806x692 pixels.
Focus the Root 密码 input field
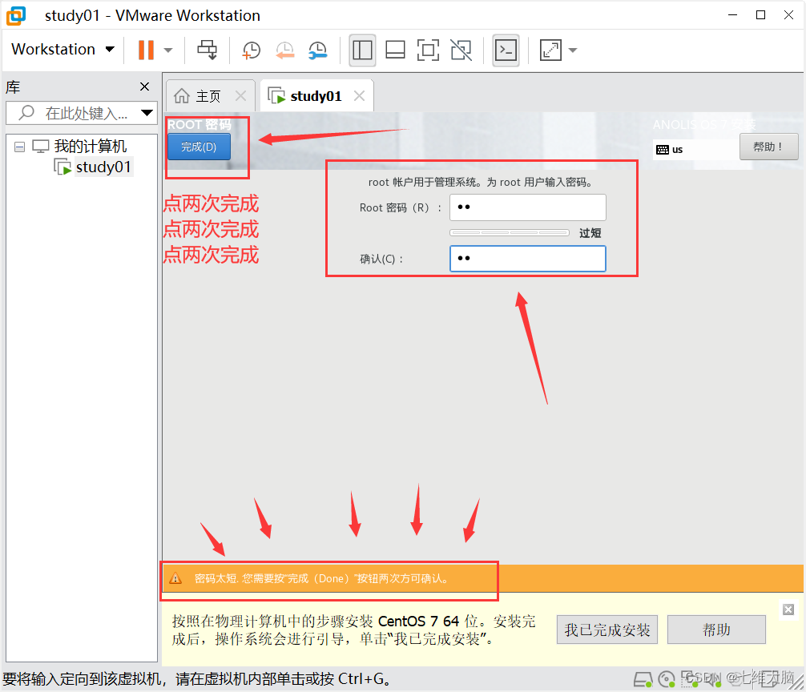point(528,207)
